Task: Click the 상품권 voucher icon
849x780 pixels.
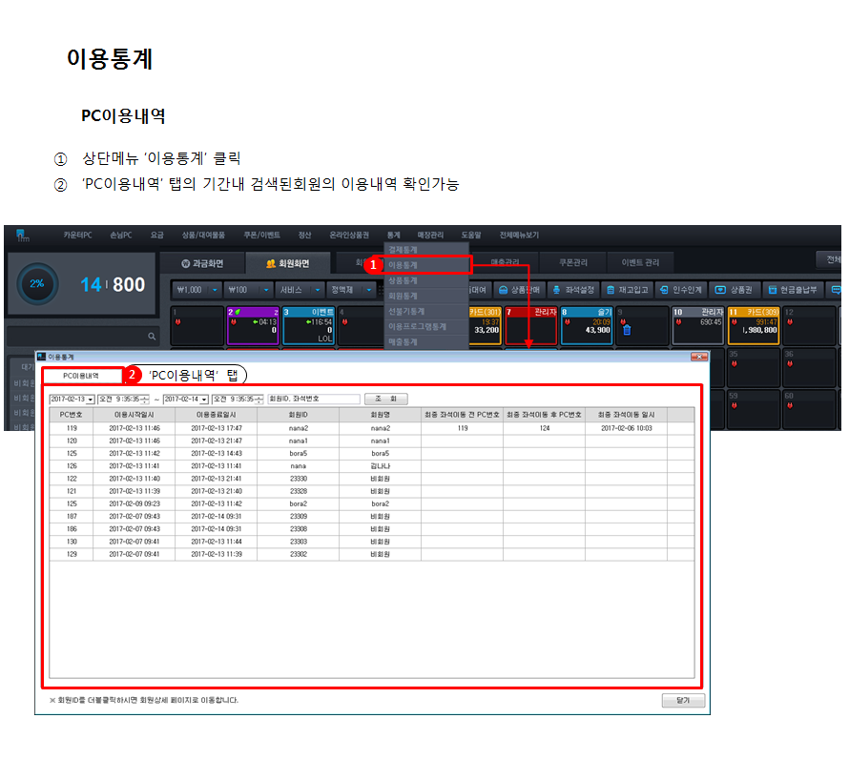Action: click(x=720, y=289)
